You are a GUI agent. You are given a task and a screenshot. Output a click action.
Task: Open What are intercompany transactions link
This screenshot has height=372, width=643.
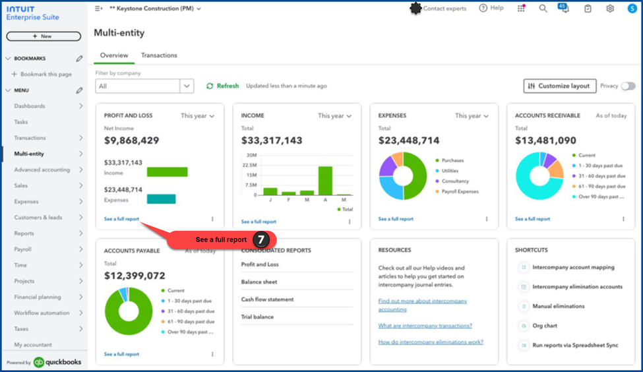pos(425,326)
